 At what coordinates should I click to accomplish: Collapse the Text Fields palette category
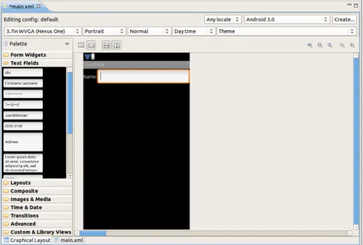37,63
